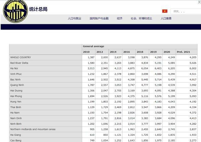Screen dimensions: 201x142
Task: Select the Red River Delta row label
Action: [19, 63]
